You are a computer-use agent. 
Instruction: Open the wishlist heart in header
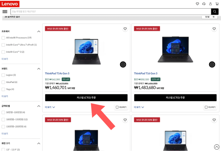[197, 4]
